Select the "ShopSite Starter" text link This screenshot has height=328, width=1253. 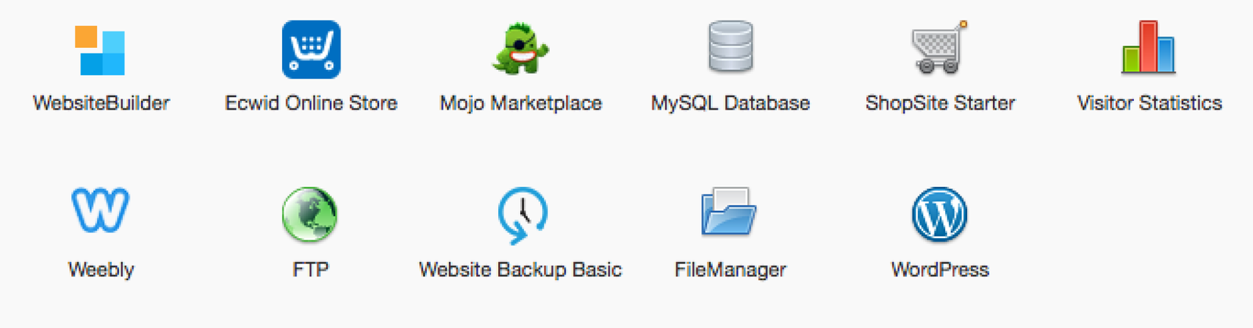point(940,103)
